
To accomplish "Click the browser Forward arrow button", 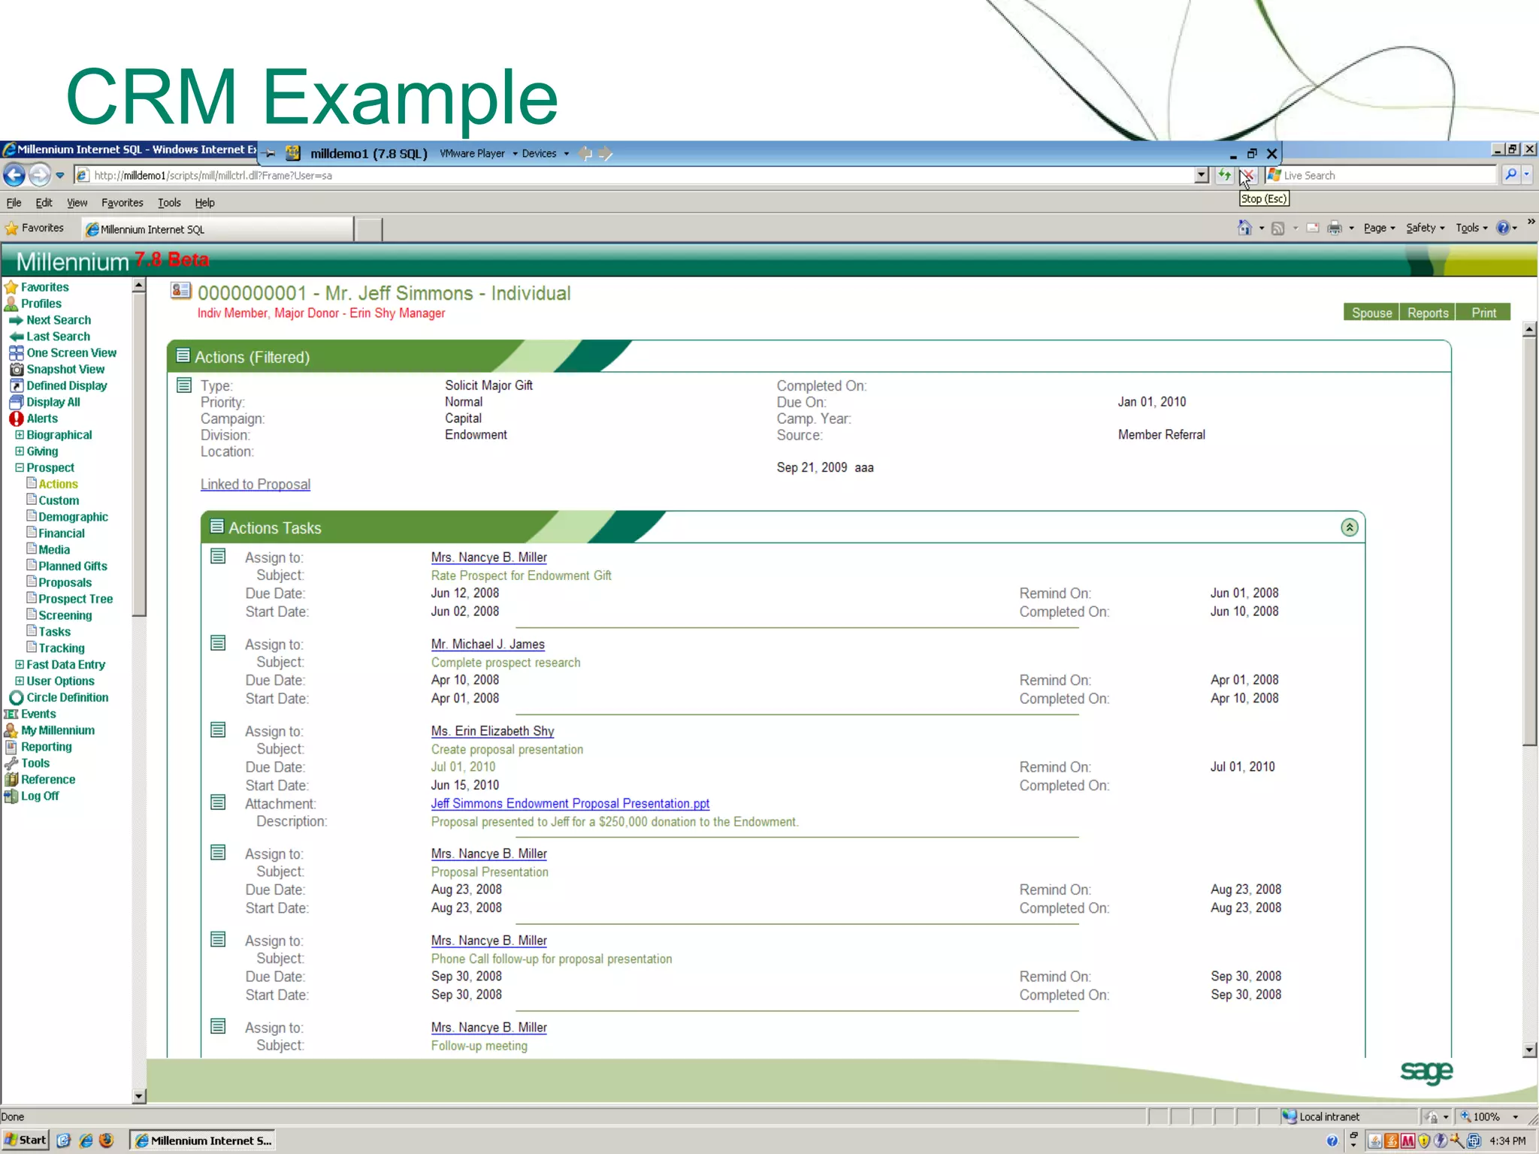I will 39,175.
